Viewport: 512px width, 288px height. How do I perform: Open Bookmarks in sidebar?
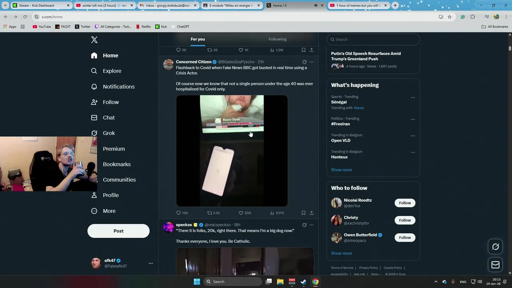[x=116, y=164]
